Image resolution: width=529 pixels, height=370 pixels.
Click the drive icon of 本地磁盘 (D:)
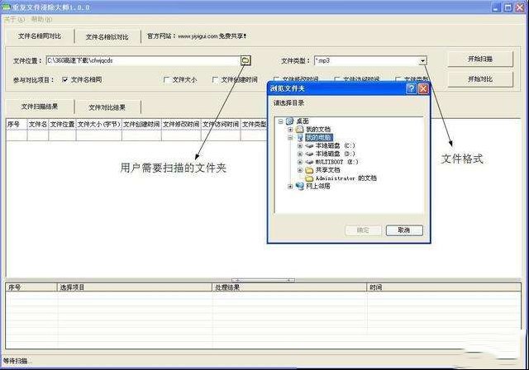pos(309,154)
